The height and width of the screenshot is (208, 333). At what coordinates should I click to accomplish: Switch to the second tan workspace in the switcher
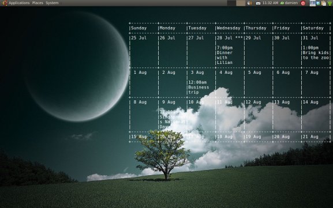point(241,3)
